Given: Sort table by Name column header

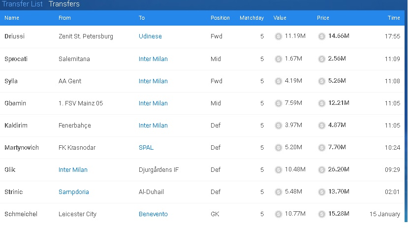Looking at the screenshot, I should tap(12, 18).
